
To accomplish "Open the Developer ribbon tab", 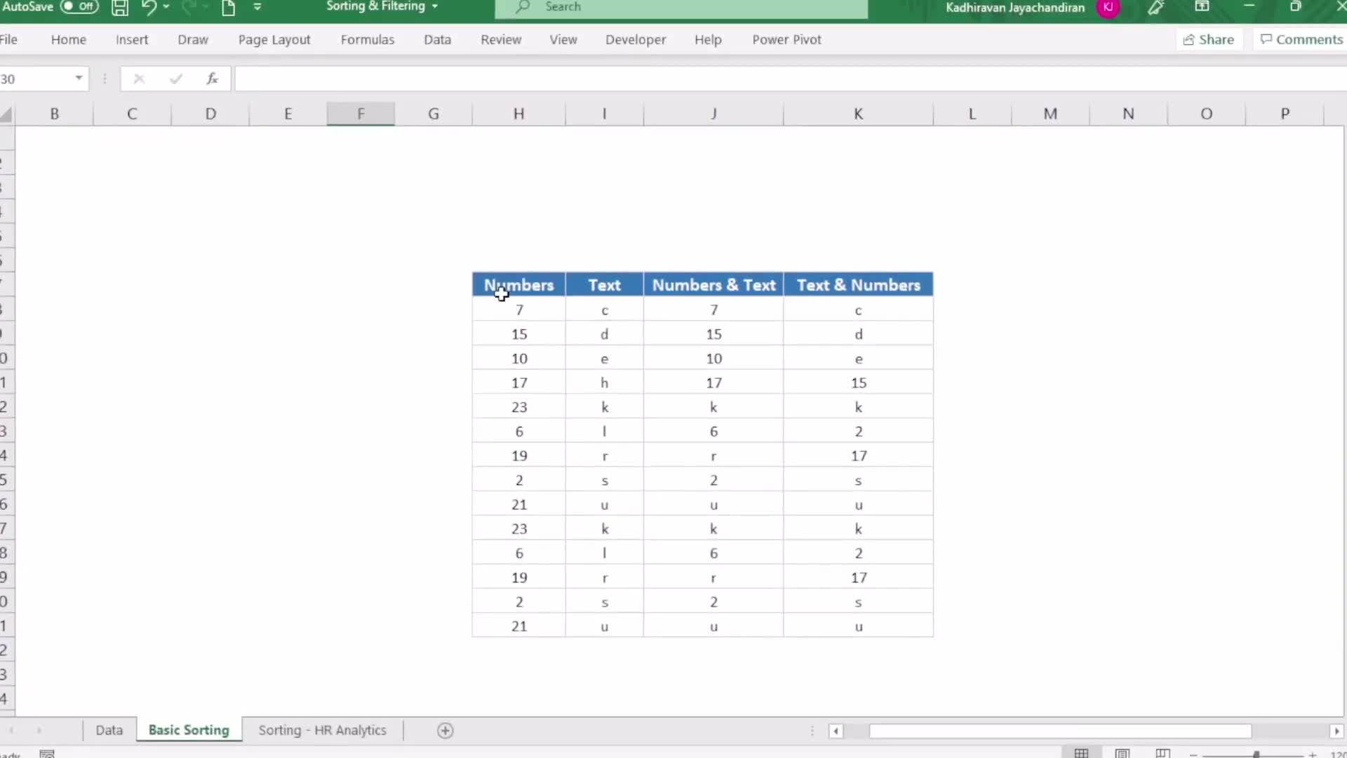I will tap(635, 40).
